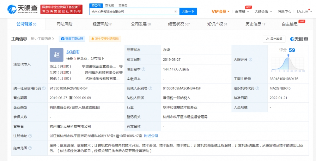Screen dimensions: 316x161
Task: Open 杭州拍乐云科技有限 link under 其他
Action: [102, 78]
